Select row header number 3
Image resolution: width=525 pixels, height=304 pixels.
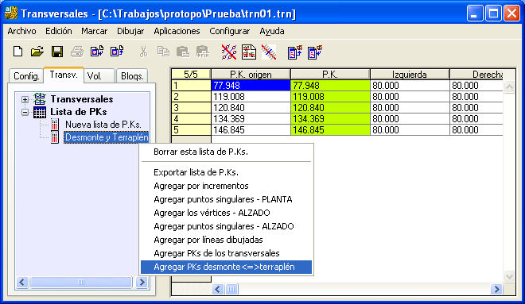191,108
